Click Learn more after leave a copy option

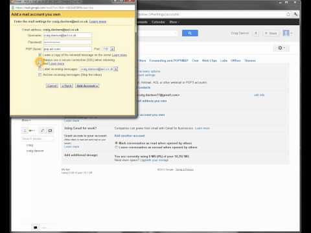[119, 55]
